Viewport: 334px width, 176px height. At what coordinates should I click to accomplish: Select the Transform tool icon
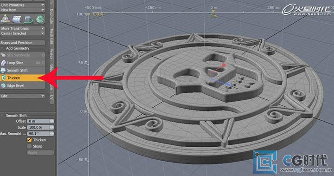(x=5, y=19)
